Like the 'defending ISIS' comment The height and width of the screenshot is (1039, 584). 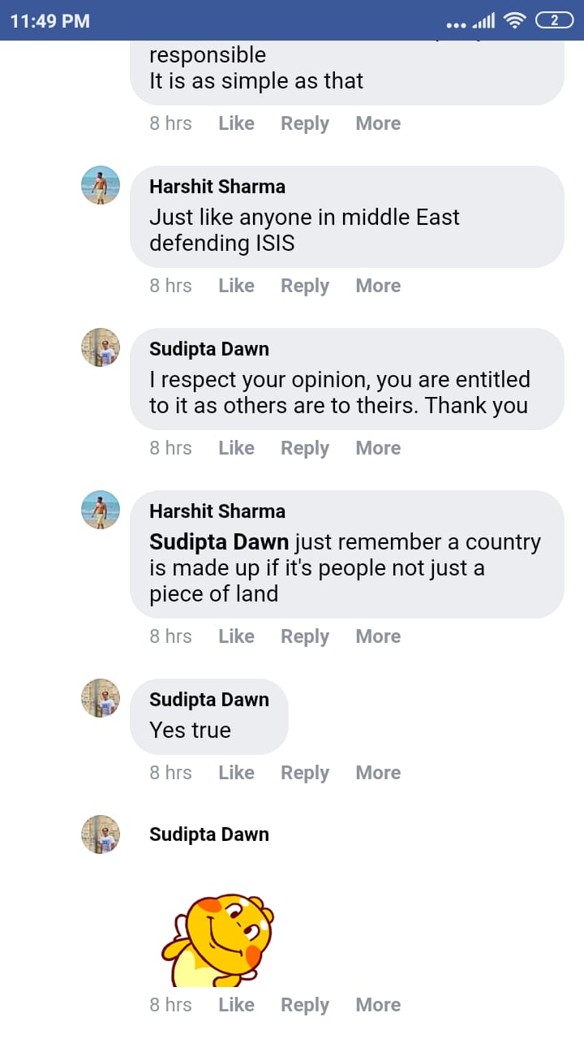(236, 286)
